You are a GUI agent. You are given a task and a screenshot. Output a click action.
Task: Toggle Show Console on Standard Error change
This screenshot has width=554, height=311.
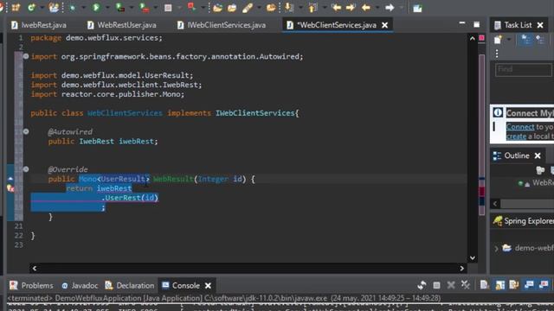544,285
